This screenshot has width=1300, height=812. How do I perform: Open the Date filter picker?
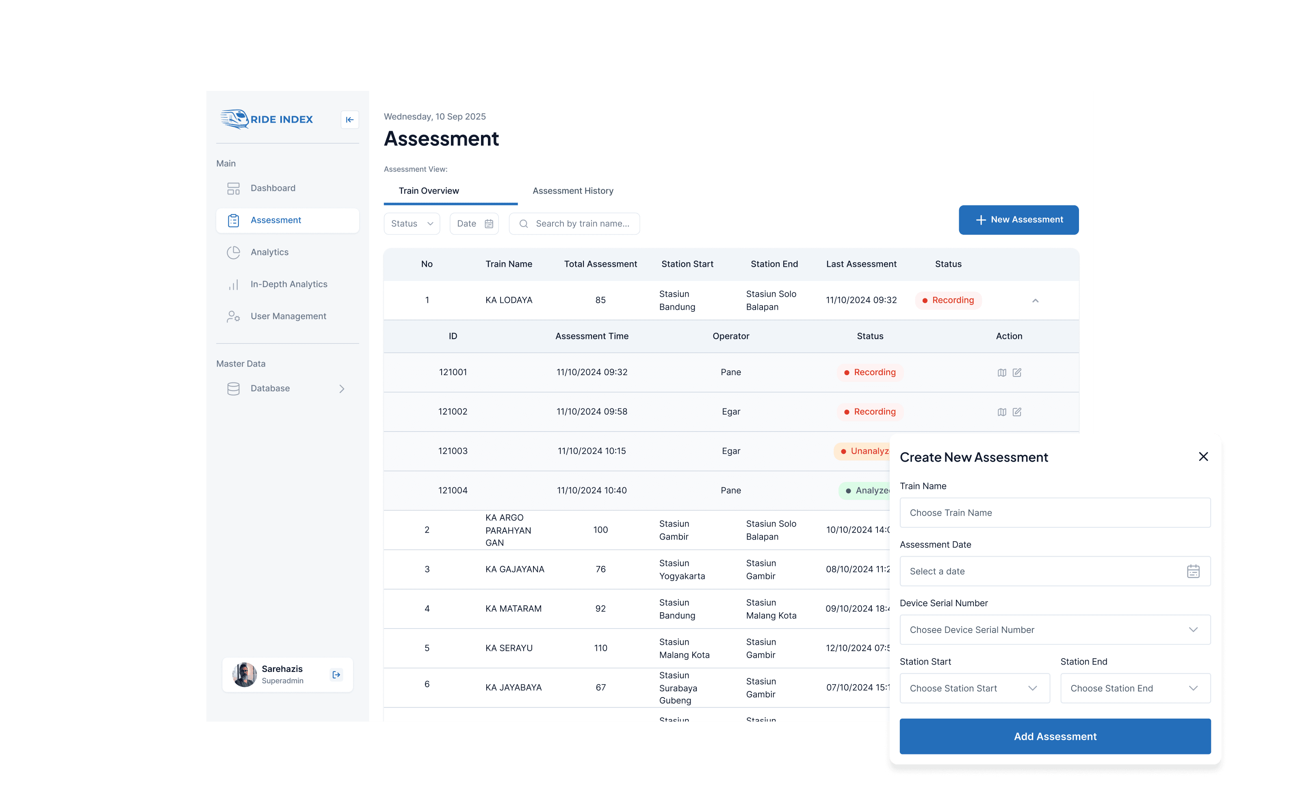(x=474, y=224)
